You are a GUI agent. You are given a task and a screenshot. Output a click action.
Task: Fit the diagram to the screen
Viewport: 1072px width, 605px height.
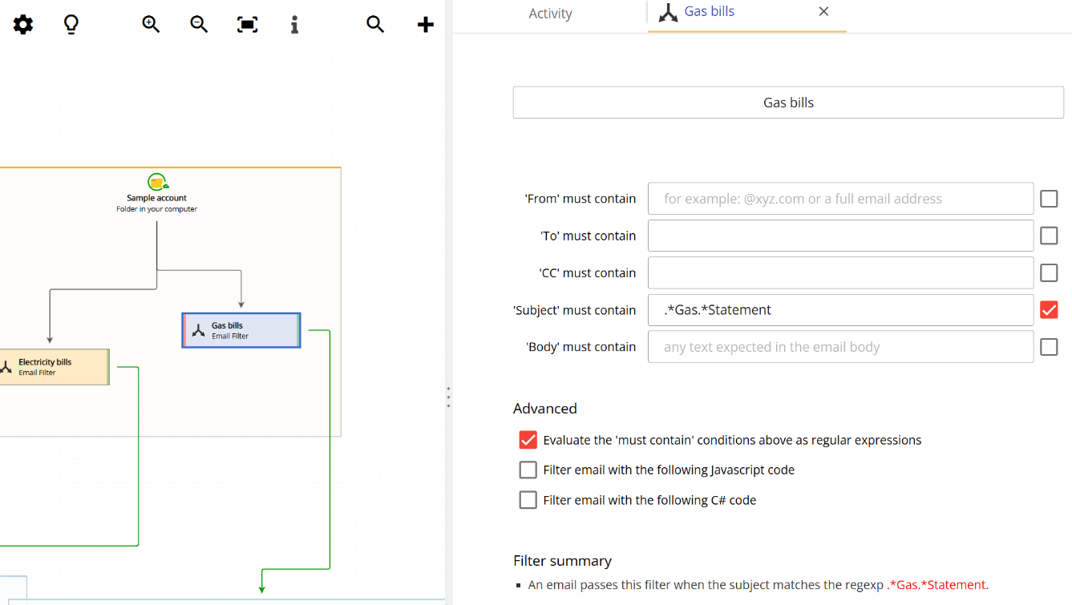point(246,24)
